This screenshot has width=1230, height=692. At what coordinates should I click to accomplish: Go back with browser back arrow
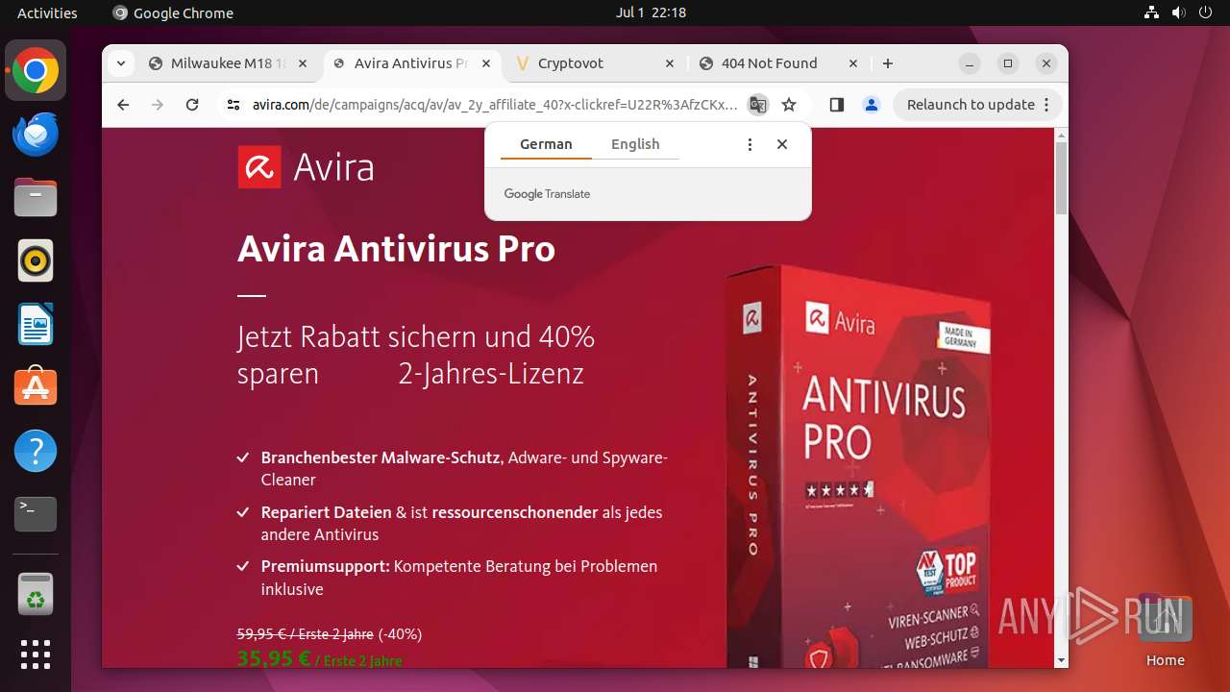[122, 105]
